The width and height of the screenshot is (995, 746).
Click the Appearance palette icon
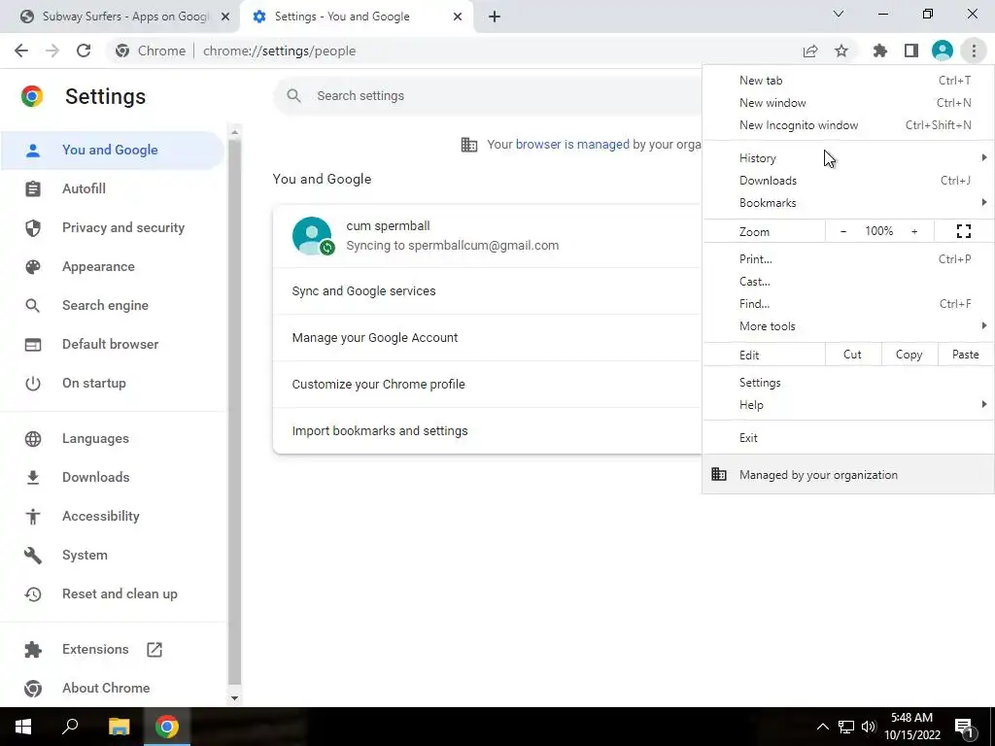[33, 266]
